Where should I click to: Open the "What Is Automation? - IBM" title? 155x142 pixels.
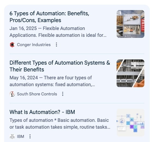pyautogui.click(x=42, y=112)
